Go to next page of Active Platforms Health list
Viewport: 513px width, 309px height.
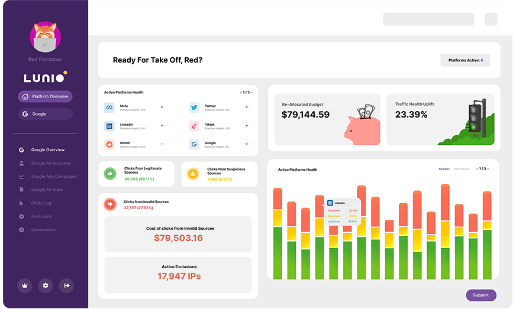[x=251, y=92]
